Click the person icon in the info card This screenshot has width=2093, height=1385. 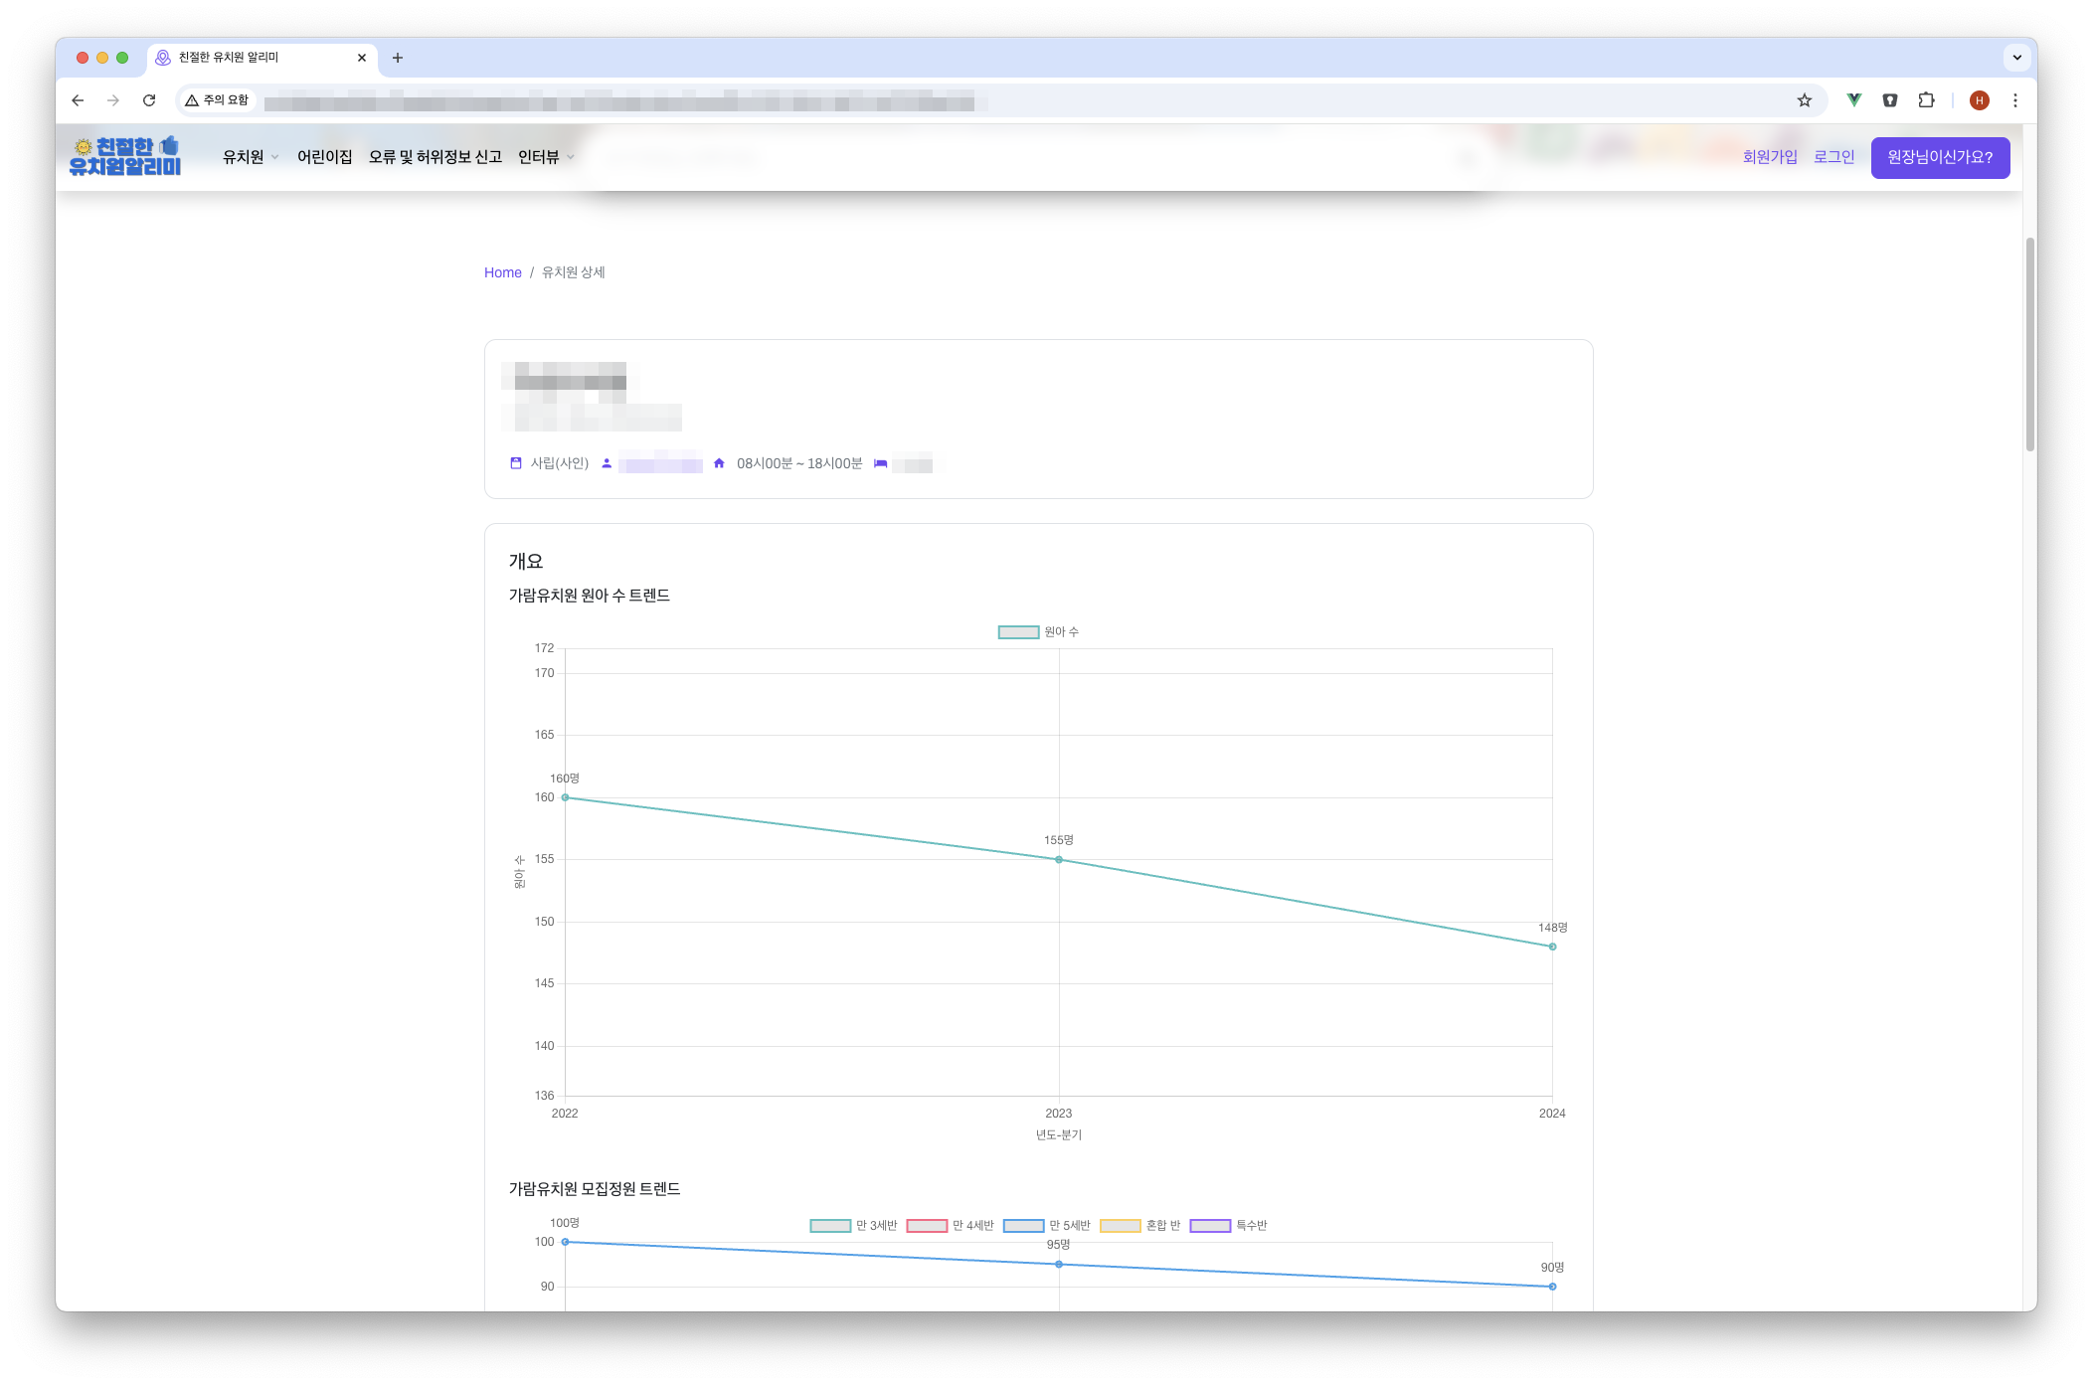pos(607,463)
